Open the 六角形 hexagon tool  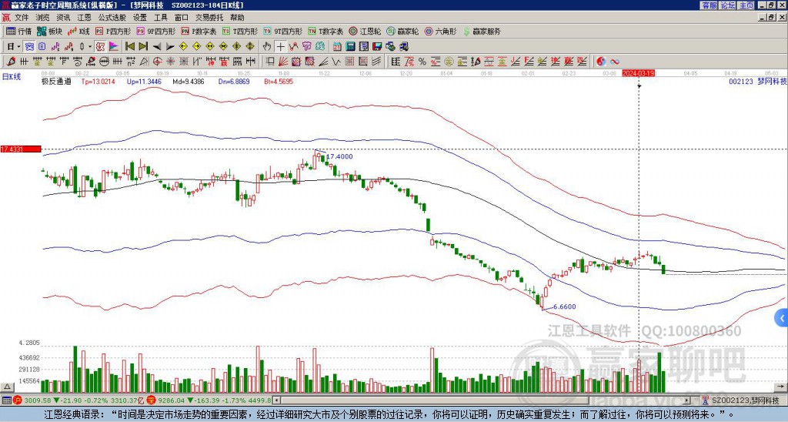pos(440,31)
